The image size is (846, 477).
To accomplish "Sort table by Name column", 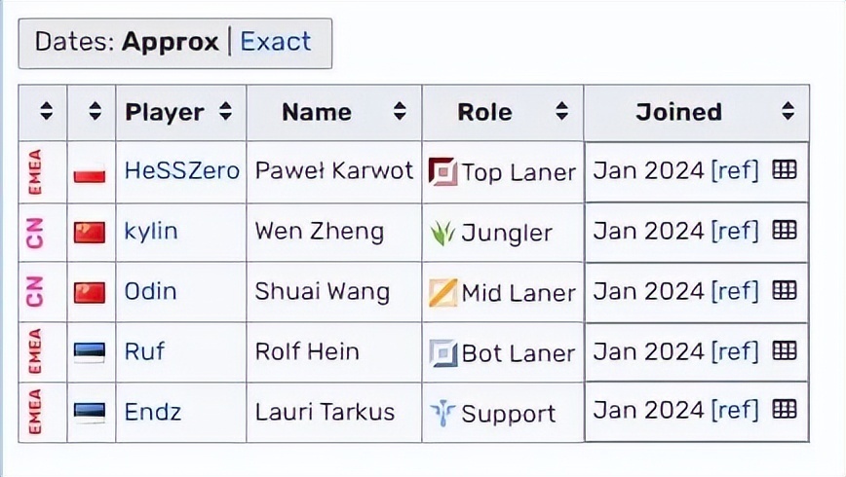I will (x=400, y=112).
